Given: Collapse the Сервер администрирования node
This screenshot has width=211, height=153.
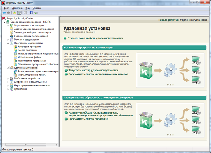Looking at the screenshot, I should 5,22.
